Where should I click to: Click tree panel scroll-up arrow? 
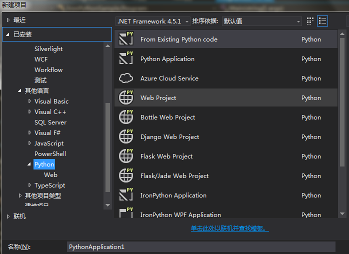pyautogui.click(x=107, y=46)
